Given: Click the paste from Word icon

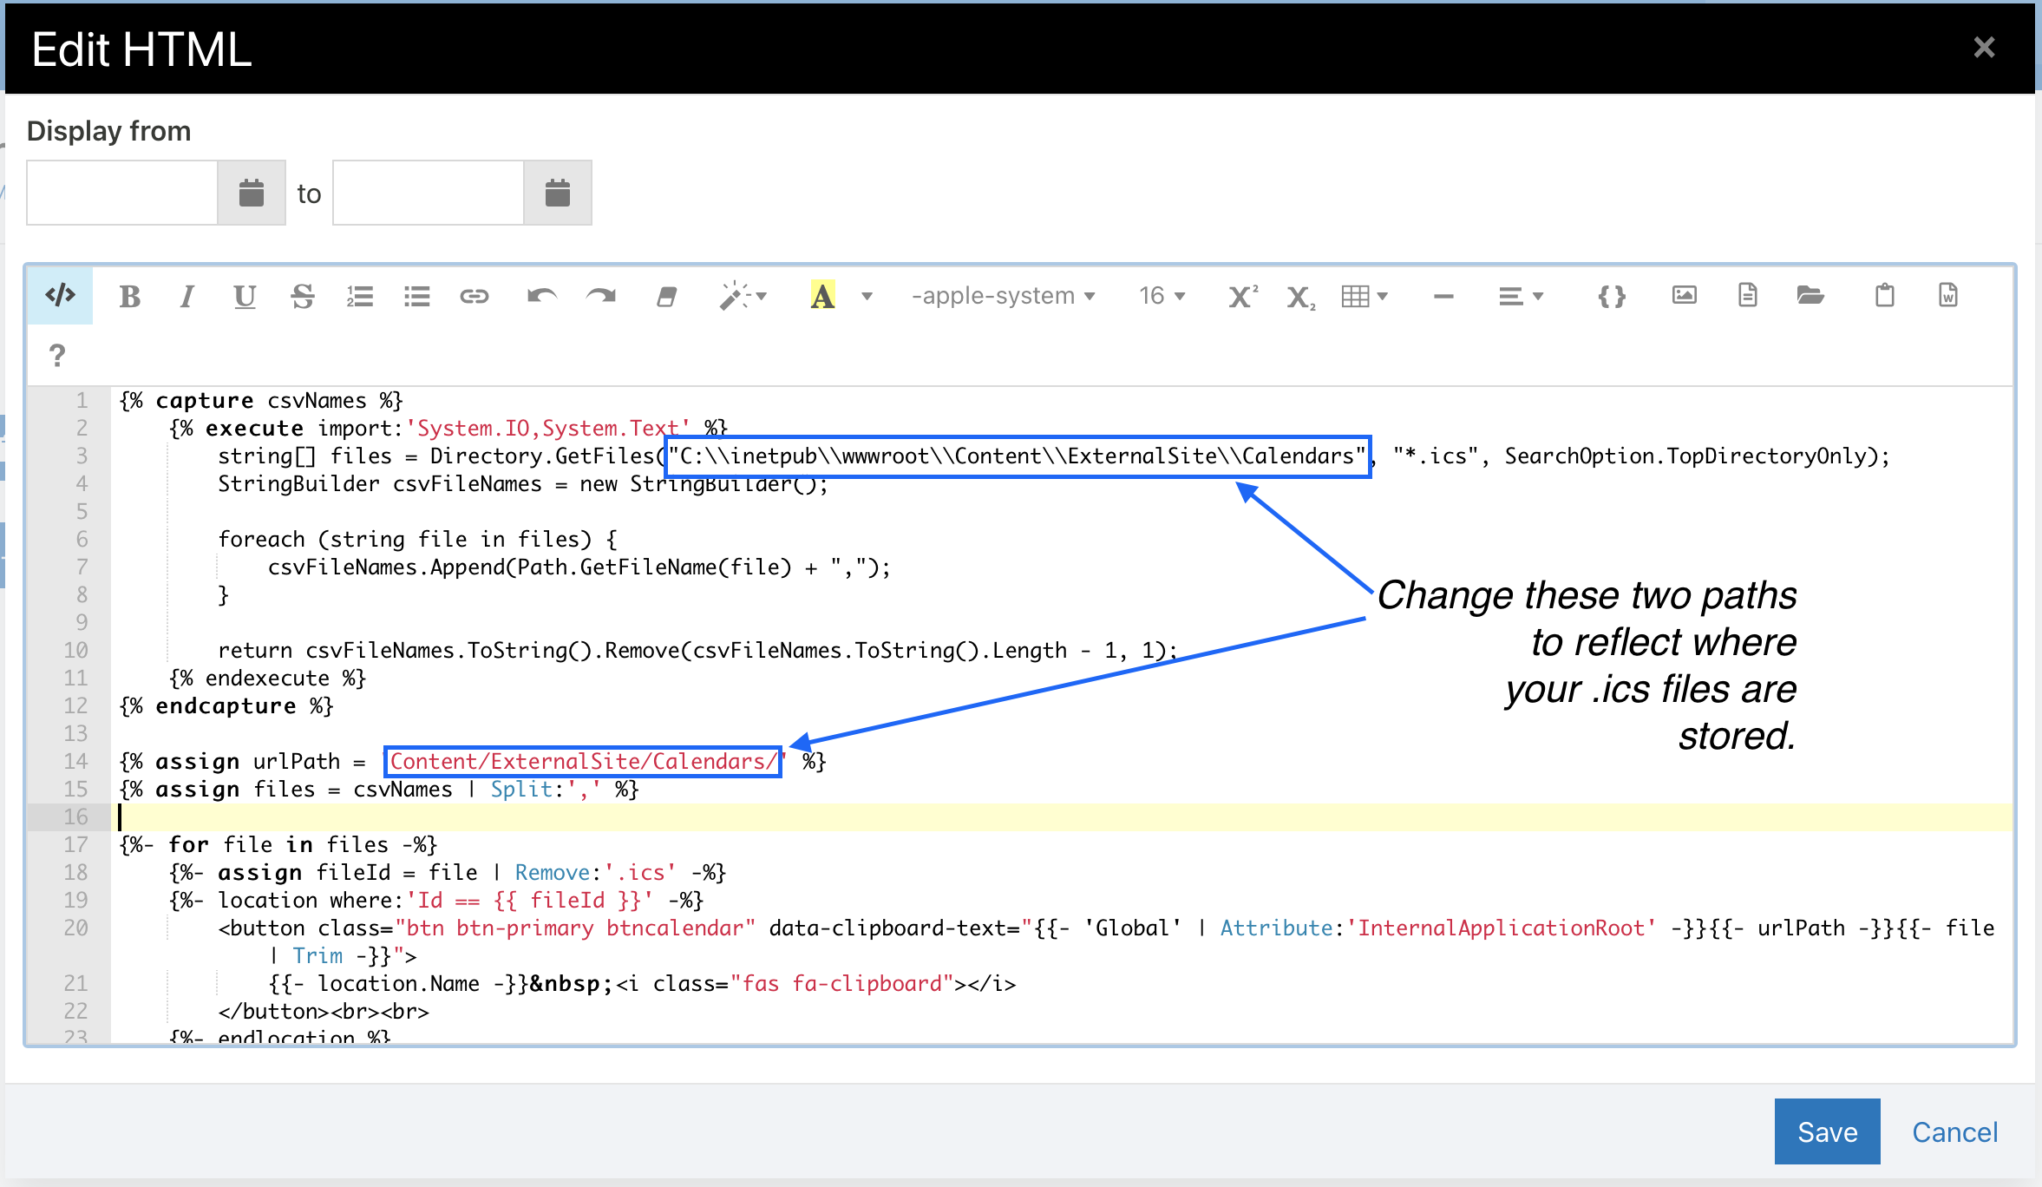Looking at the screenshot, I should (x=1947, y=296).
